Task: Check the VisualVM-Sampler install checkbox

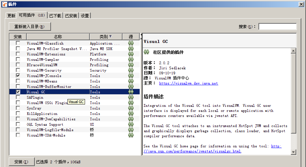Action: point(18,59)
